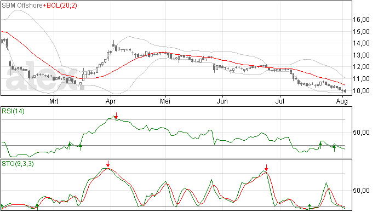Click the red sell arrow in RSI panel
The height and width of the screenshot is (212, 378).
116,116
